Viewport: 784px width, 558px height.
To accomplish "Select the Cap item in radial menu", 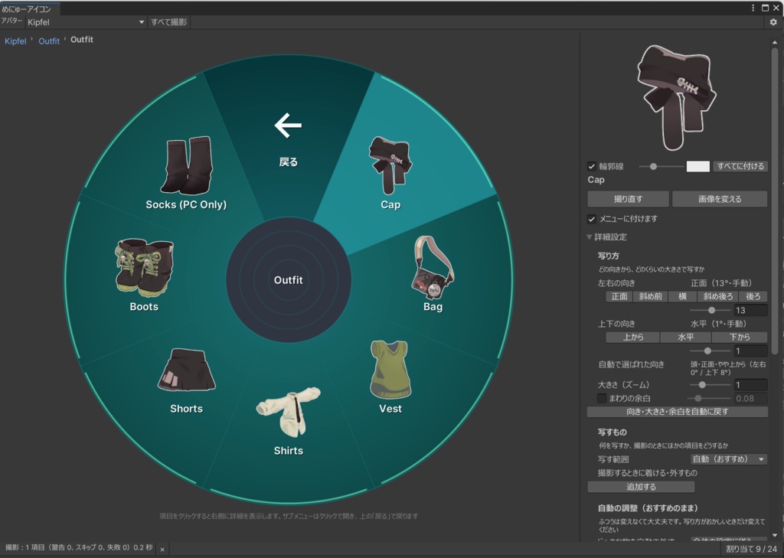I will [390, 173].
